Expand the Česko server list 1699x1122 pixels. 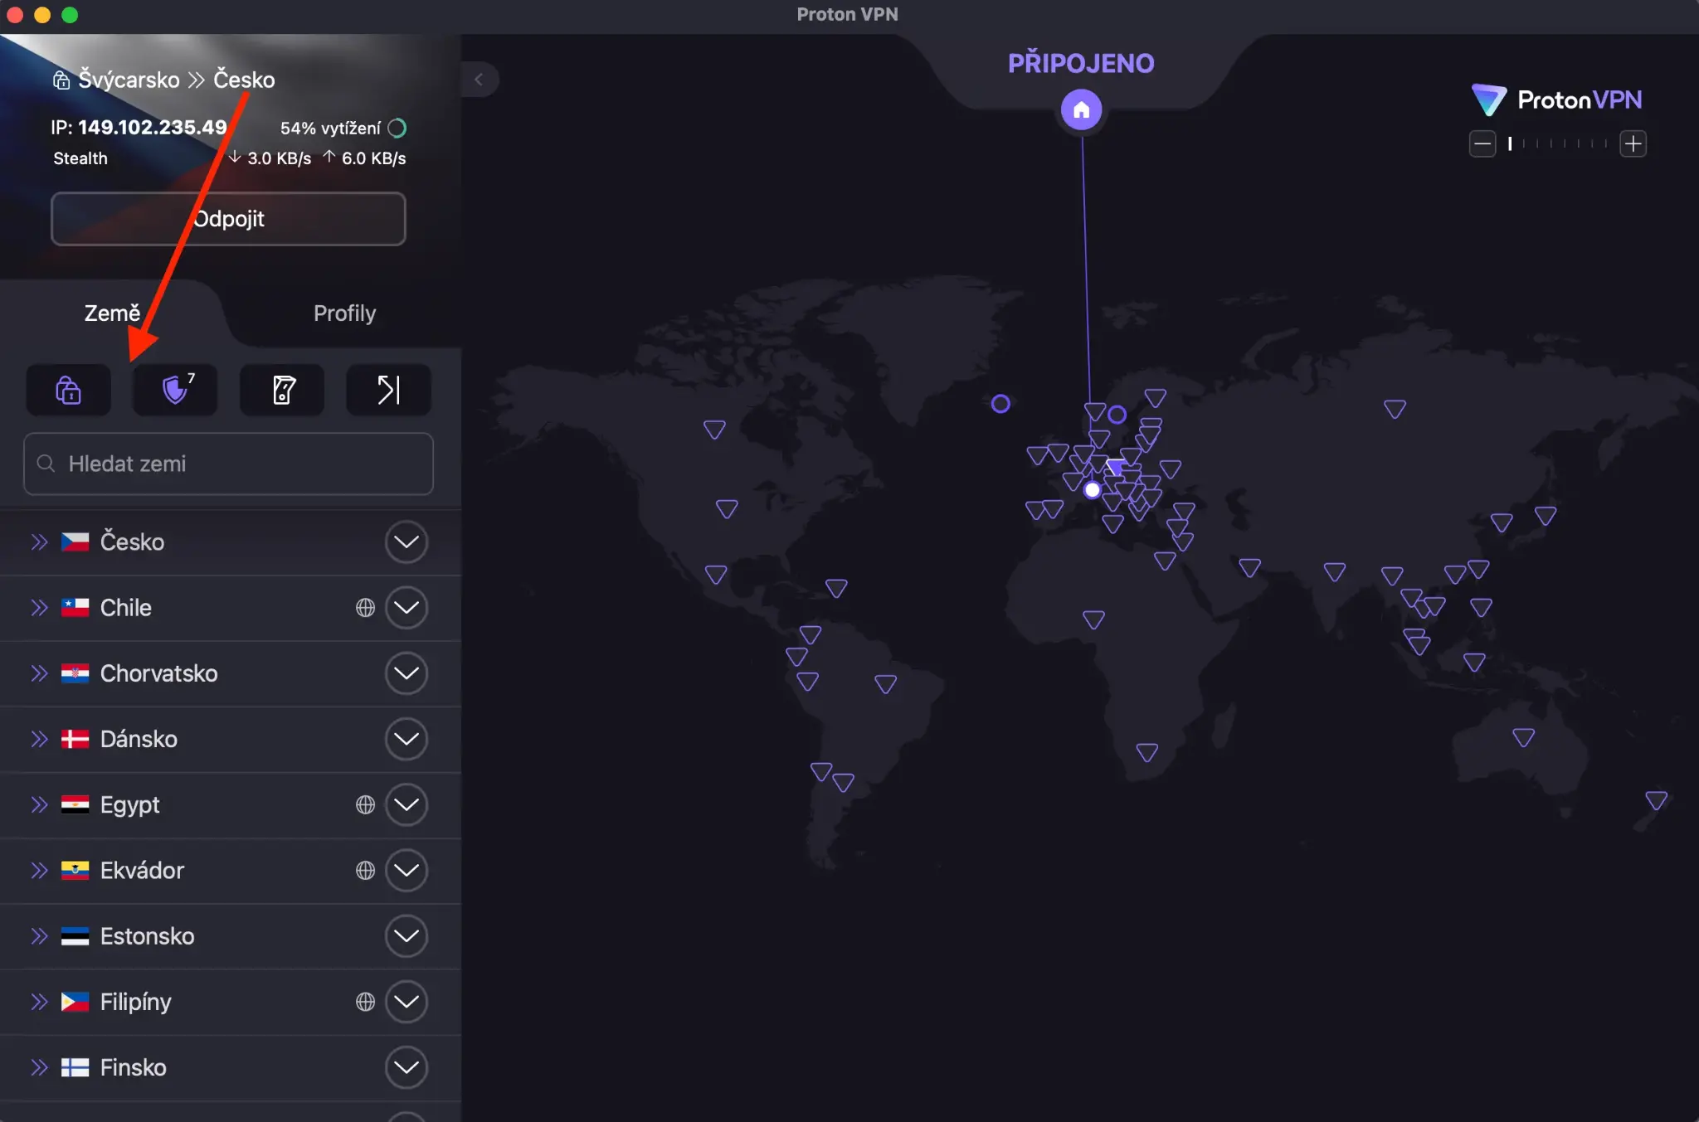pyautogui.click(x=406, y=542)
